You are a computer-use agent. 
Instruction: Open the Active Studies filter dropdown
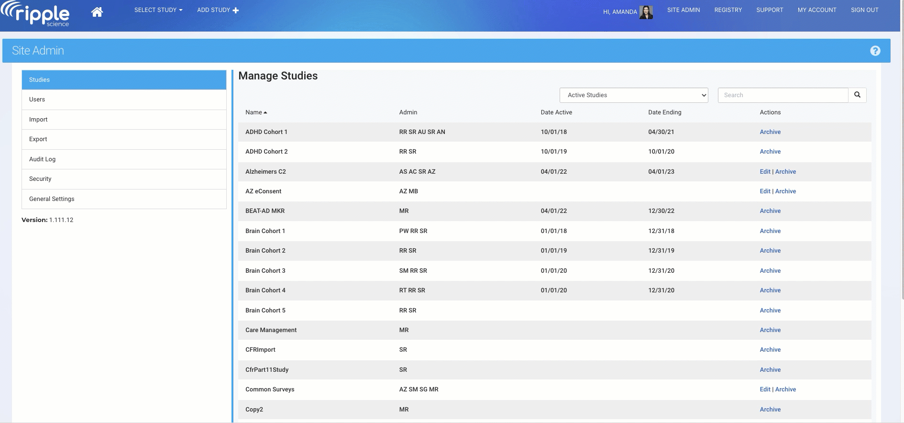[x=633, y=95]
